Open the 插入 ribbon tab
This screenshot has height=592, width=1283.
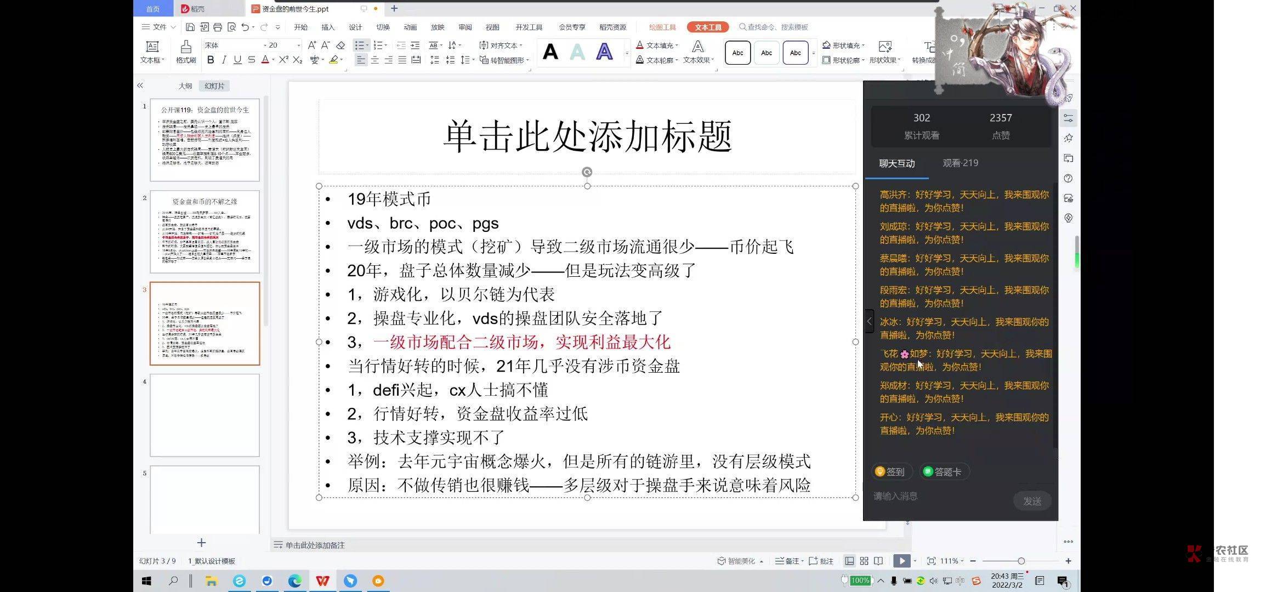(327, 27)
